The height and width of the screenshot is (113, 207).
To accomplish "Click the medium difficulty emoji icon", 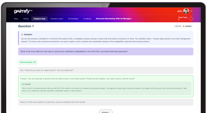I will [x=183, y=26].
